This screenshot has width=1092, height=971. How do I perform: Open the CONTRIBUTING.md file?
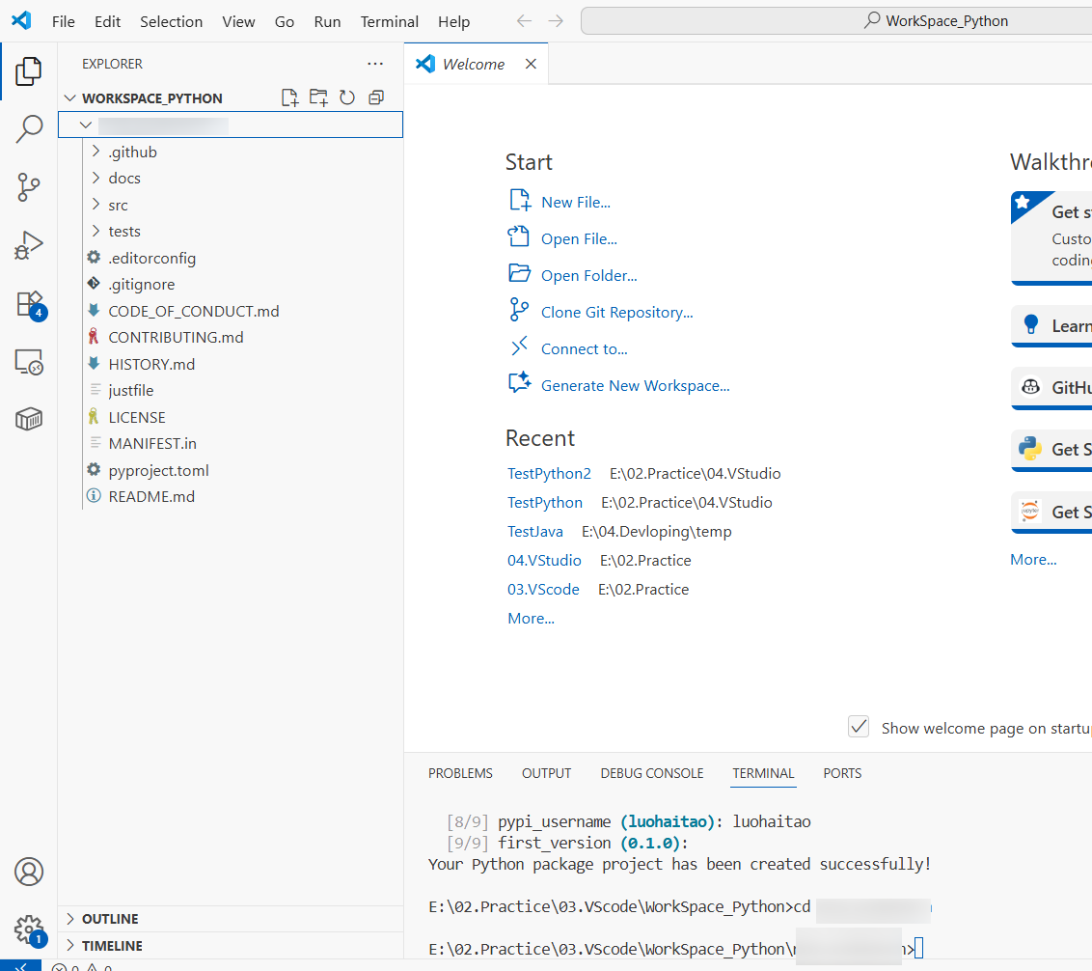(176, 338)
